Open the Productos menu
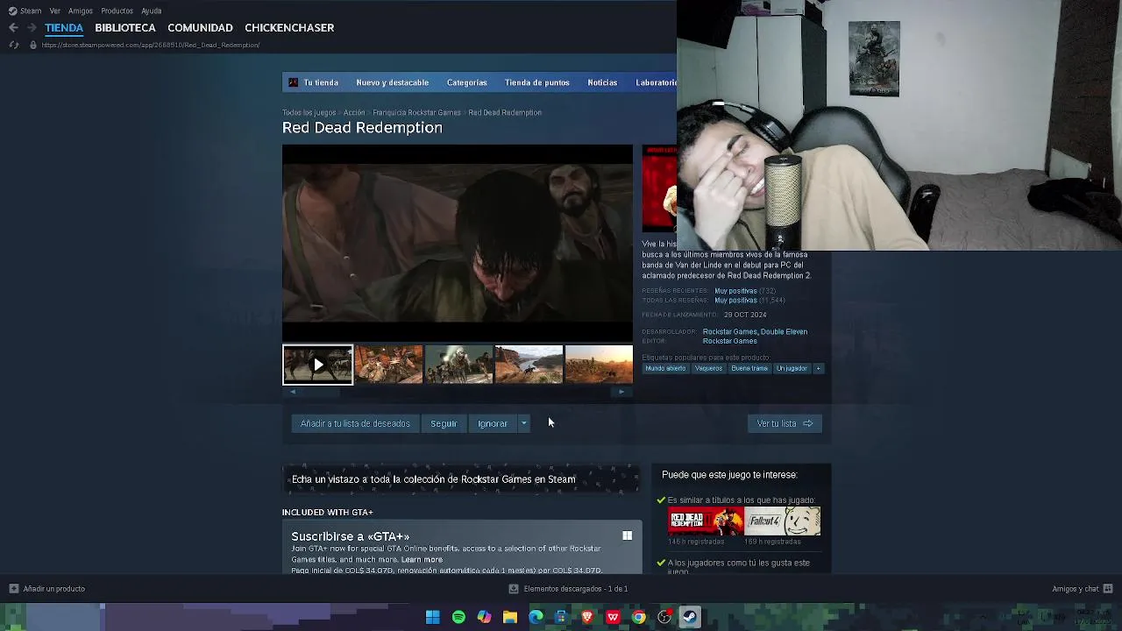 click(117, 11)
